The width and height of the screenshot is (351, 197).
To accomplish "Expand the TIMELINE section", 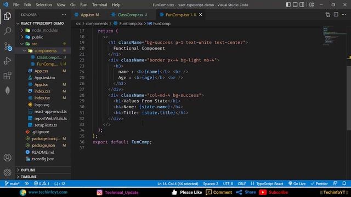I will [29, 177].
